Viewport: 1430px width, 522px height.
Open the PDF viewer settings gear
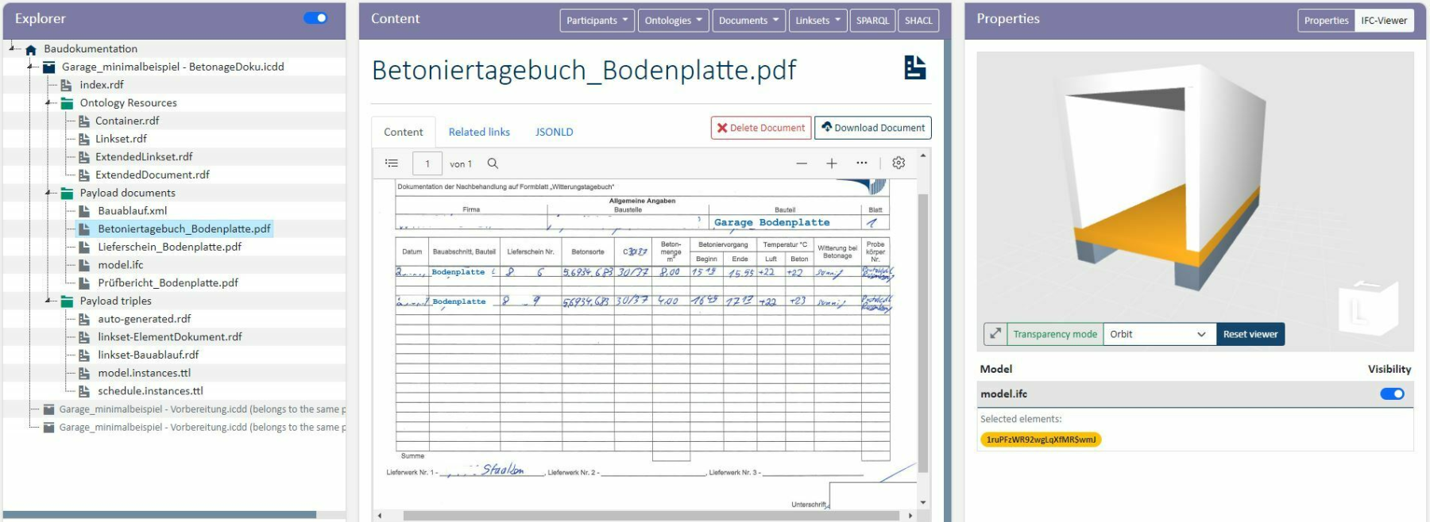899,163
